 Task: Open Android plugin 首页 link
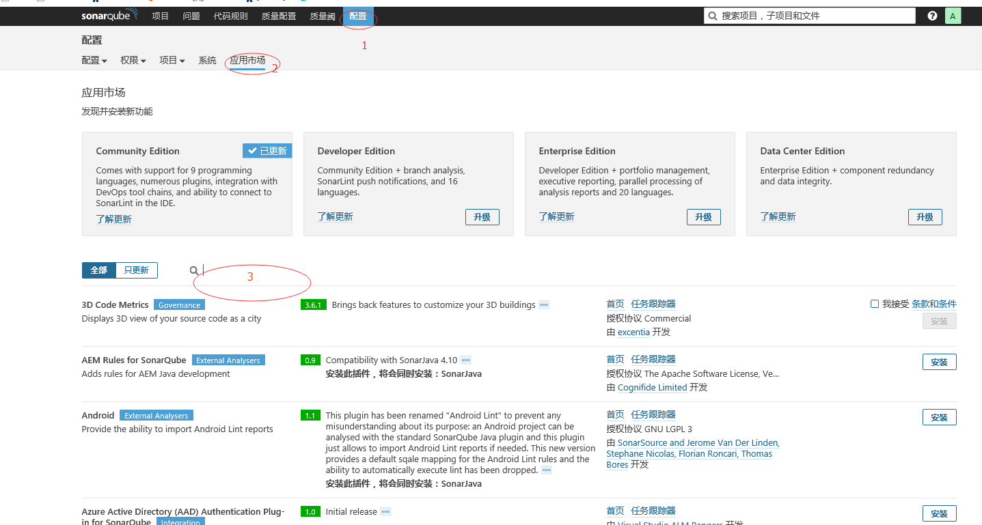[x=616, y=414]
